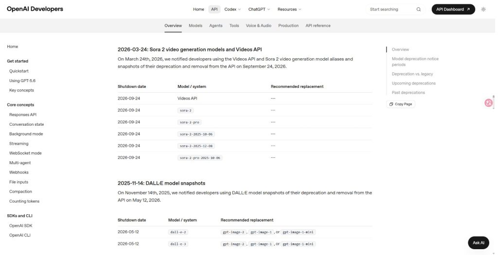This screenshot has height=255, width=498.
Task: Switch to the API reference tab
Action: [318, 26]
